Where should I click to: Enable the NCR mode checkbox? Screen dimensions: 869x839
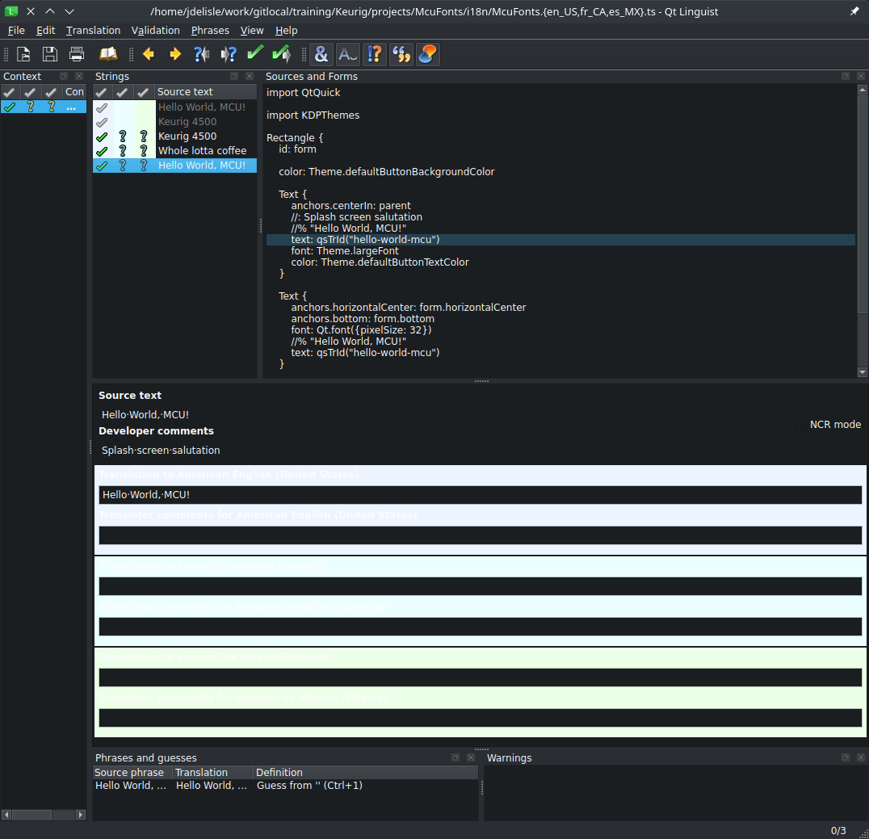tap(800, 425)
